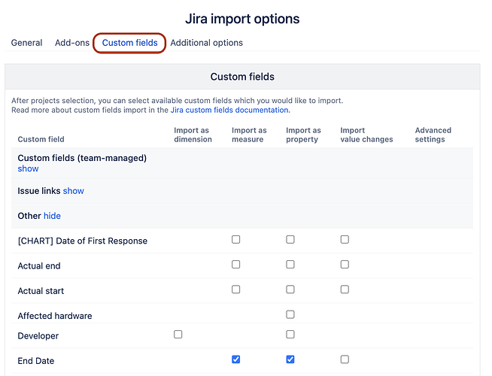Enable import as measure for Date of First Response
This screenshot has height=376, width=492.
pos(236,240)
